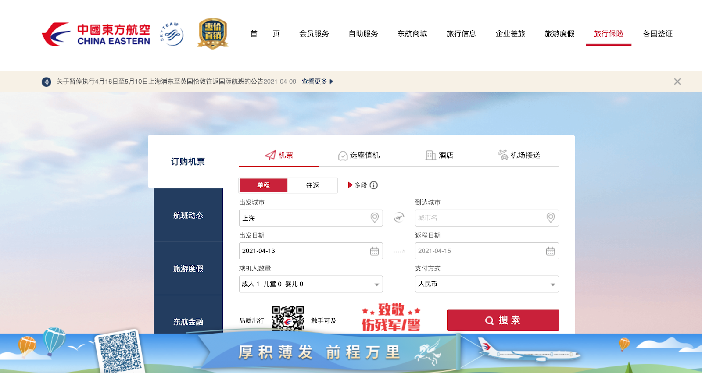Open calendar icon for return date

pyautogui.click(x=550, y=251)
